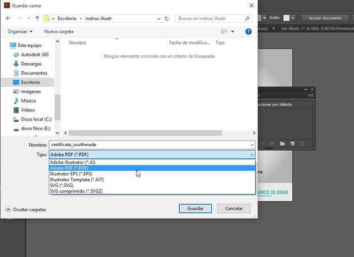Open the Música folder
This screenshot has width=354, height=257.
pyautogui.click(x=25, y=101)
